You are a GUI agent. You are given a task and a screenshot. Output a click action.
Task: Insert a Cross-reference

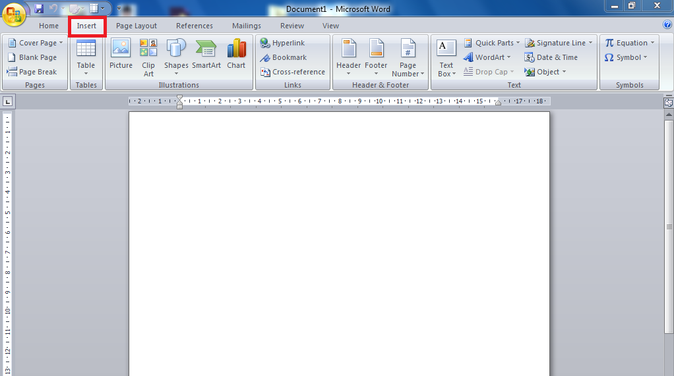click(293, 72)
